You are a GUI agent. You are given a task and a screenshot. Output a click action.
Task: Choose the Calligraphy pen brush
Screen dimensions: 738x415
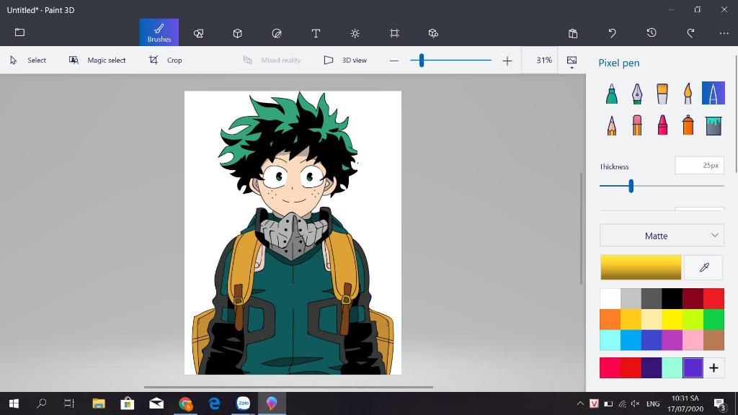pyautogui.click(x=637, y=94)
